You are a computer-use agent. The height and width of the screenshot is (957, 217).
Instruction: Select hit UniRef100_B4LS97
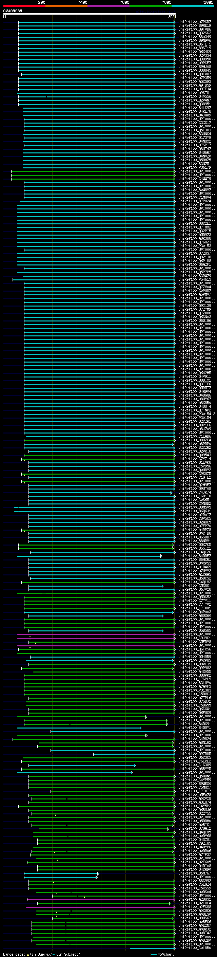tap(195, 108)
